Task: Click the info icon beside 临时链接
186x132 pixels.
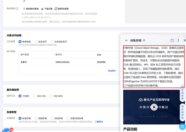Action: click(17, 9)
